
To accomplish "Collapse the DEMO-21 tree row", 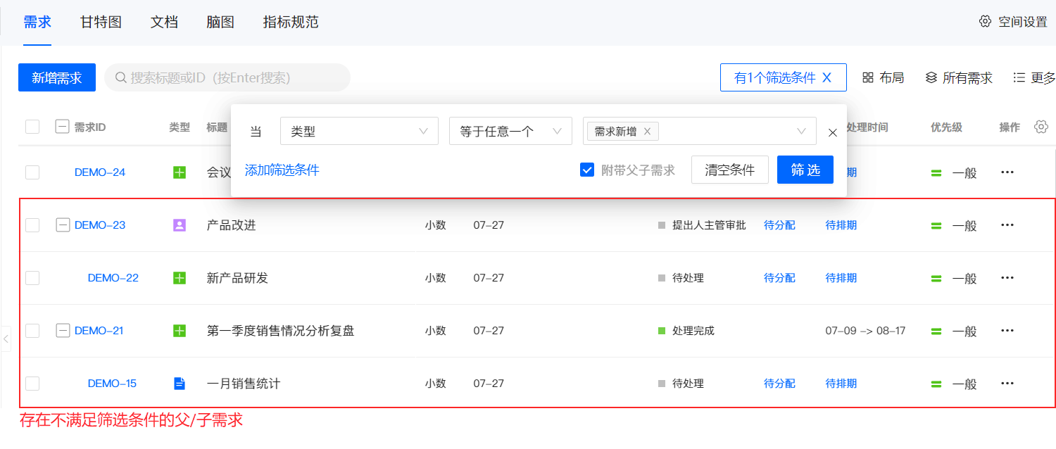I will [63, 331].
